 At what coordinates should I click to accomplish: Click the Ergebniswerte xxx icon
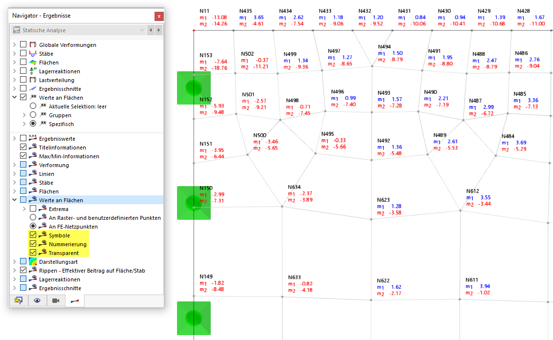coord(33,138)
